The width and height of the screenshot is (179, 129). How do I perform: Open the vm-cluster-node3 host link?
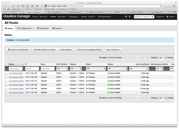[x=16, y=85]
